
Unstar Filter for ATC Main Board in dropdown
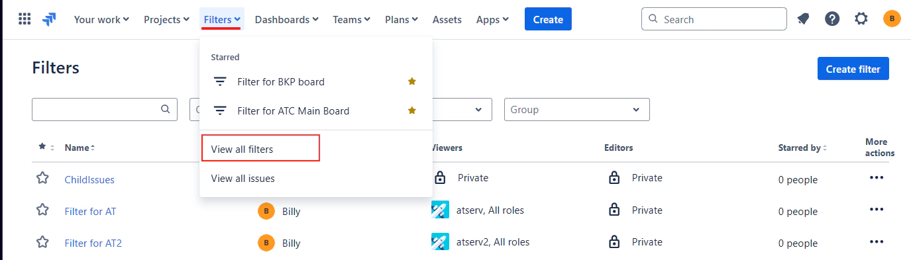click(411, 110)
